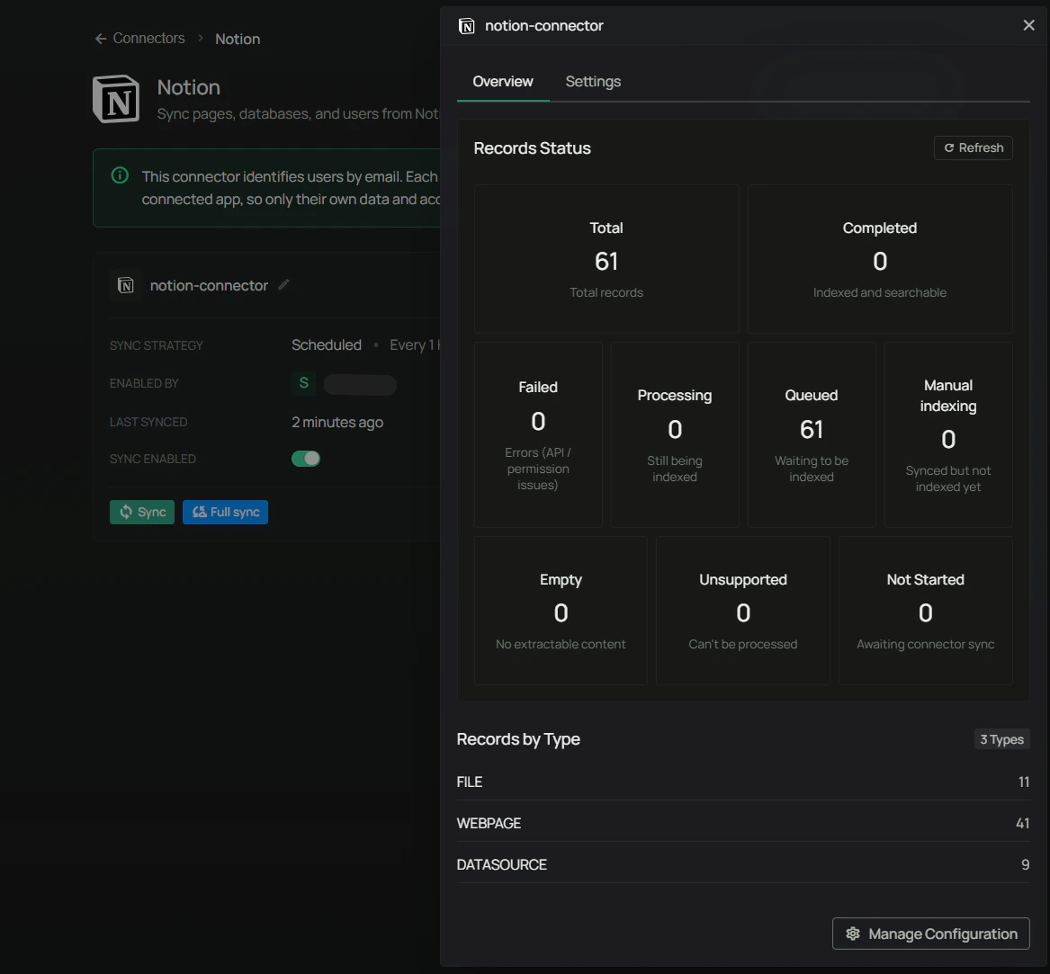
Task: Click the Notion icon beside the notion-connector card title
Action: point(126,285)
